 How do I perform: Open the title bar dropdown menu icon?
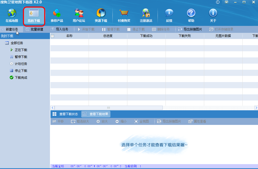tap(226, 2)
